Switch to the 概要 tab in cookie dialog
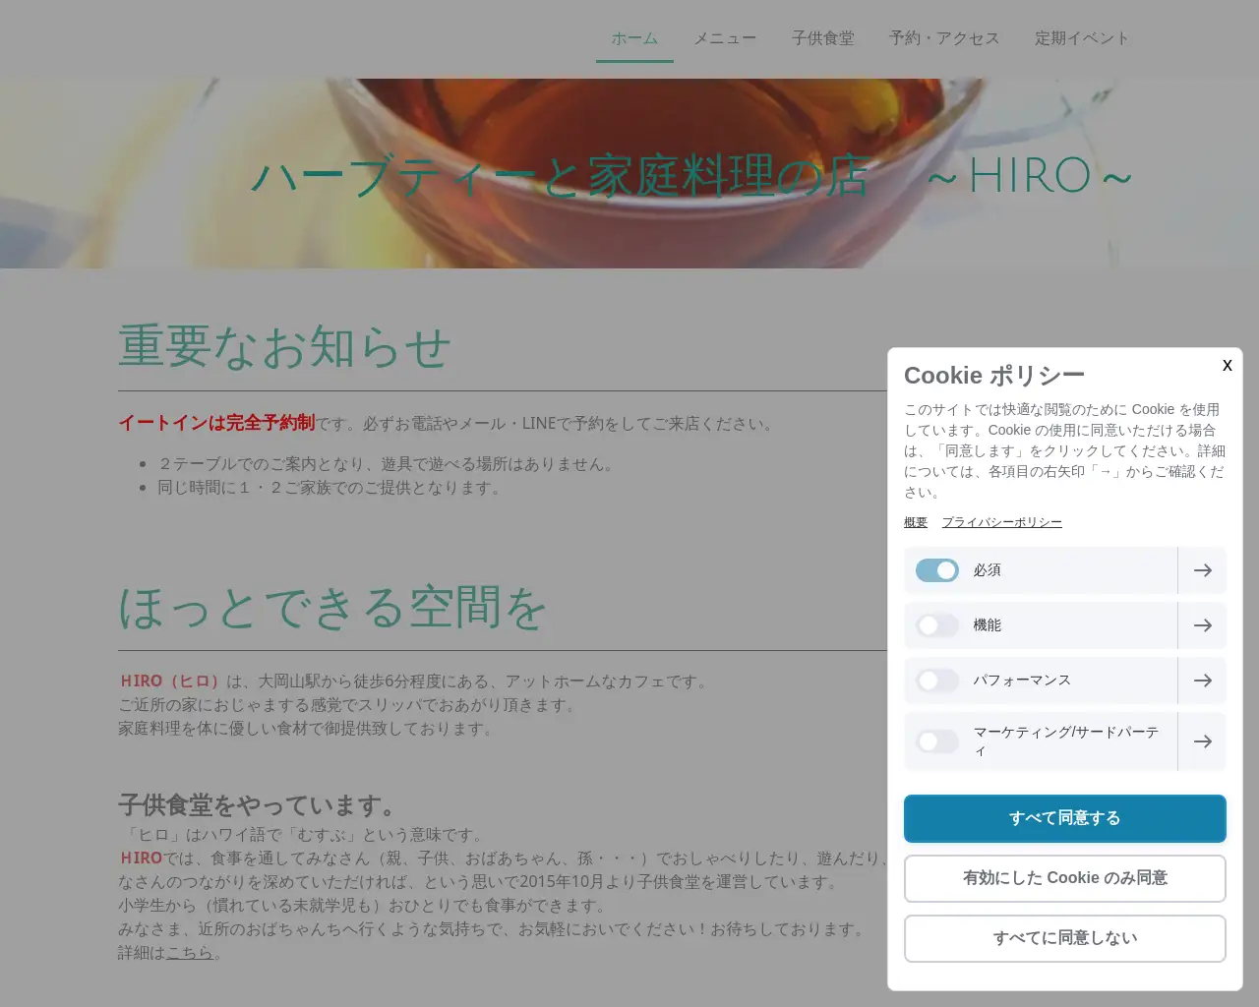Viewport: 1259px width, 1007px height. (x=915, y=522)
